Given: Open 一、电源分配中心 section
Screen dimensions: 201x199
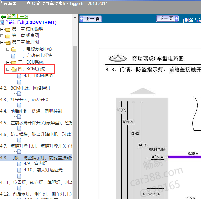Looking at the screenshot, I should pyautogui.click(x=35, y=49).
